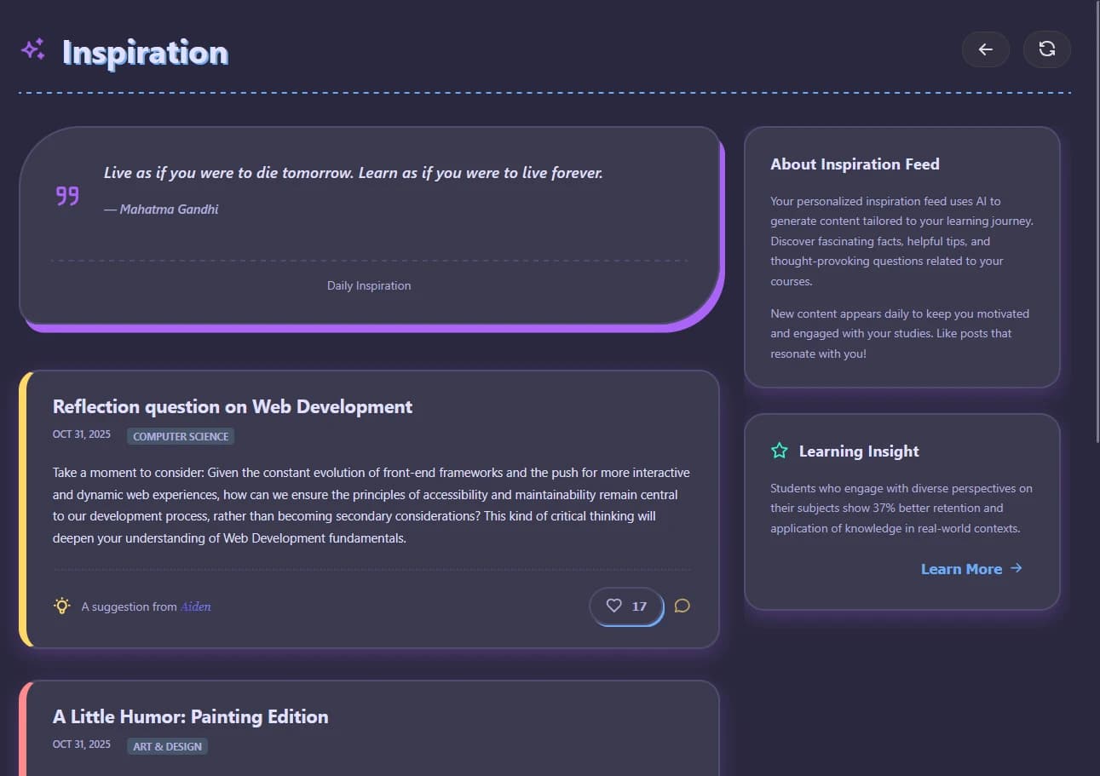Click the Learn More link
This screenshot has width=1100, height=776.
[962, 568]
